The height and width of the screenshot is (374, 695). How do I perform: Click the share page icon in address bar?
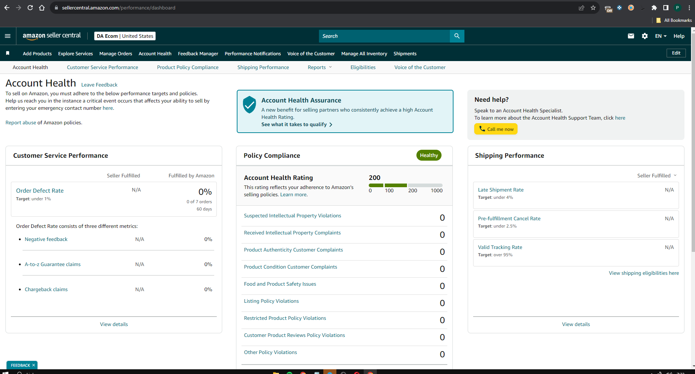582,8
